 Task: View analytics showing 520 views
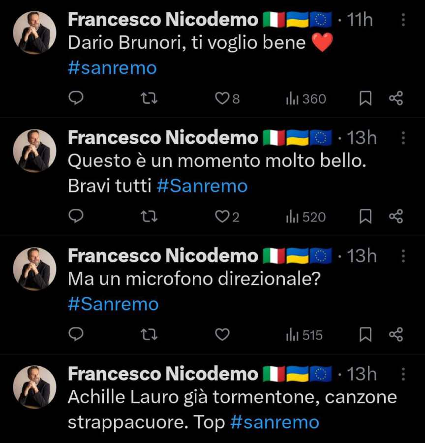[305, 217]
